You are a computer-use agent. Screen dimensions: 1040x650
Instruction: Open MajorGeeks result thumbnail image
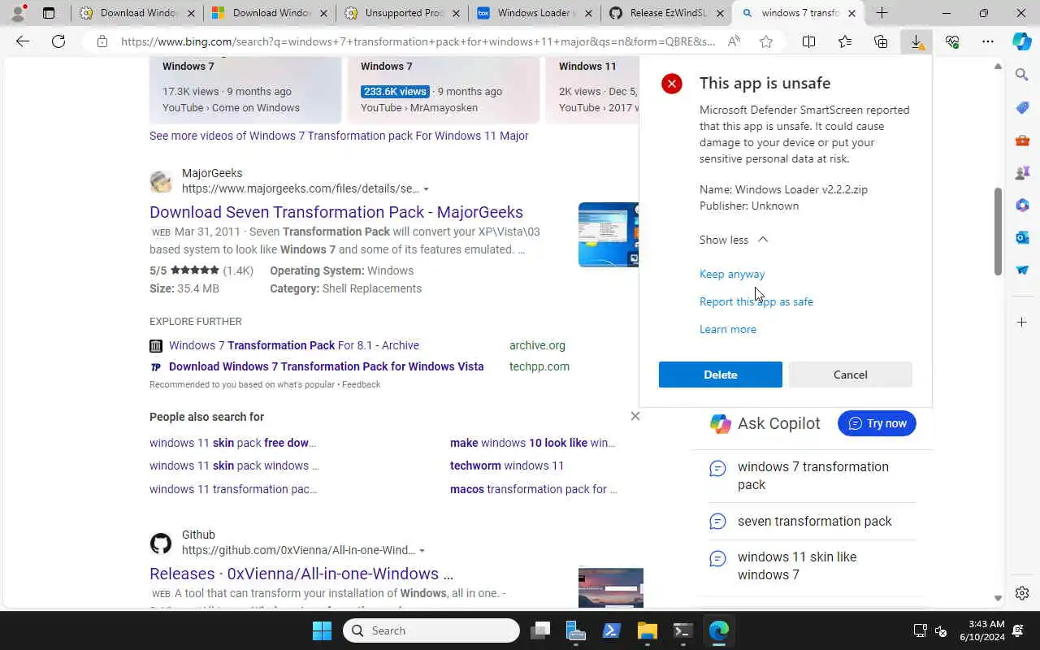coord(609,235)
